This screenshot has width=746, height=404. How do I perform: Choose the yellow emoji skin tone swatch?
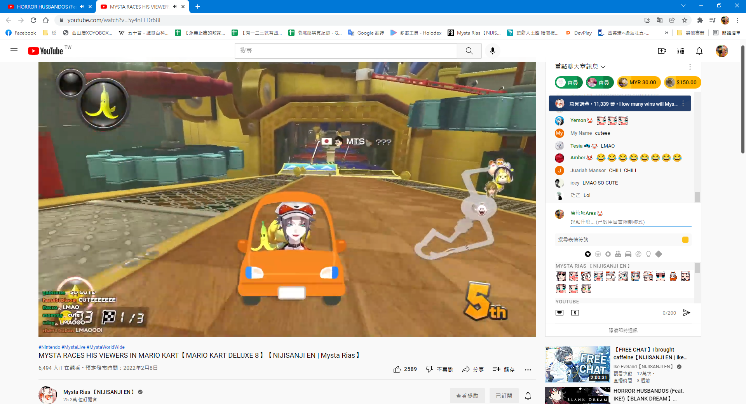[685, 240]
